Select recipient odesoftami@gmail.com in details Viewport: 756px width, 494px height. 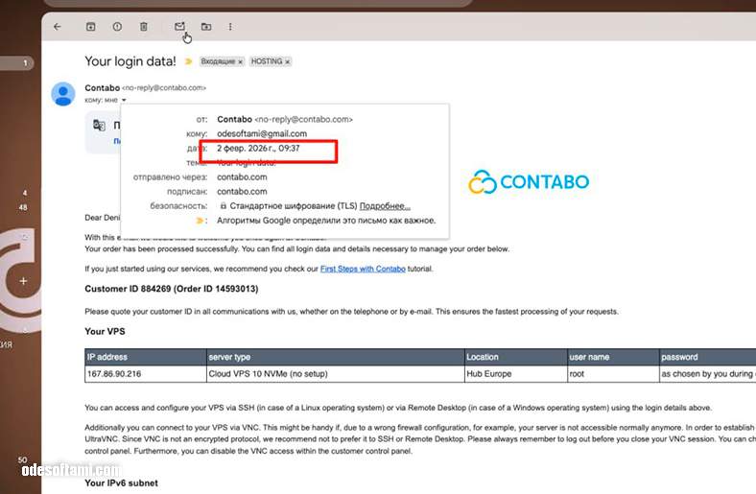262,134
